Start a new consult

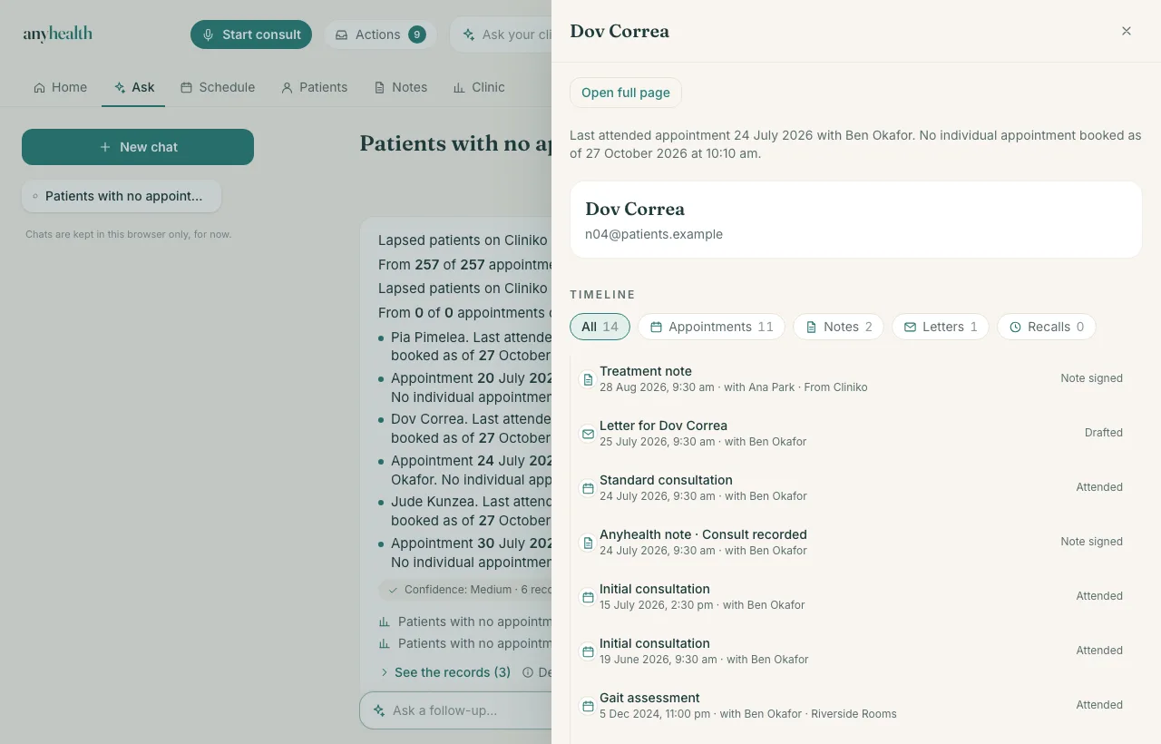(251, 34)
